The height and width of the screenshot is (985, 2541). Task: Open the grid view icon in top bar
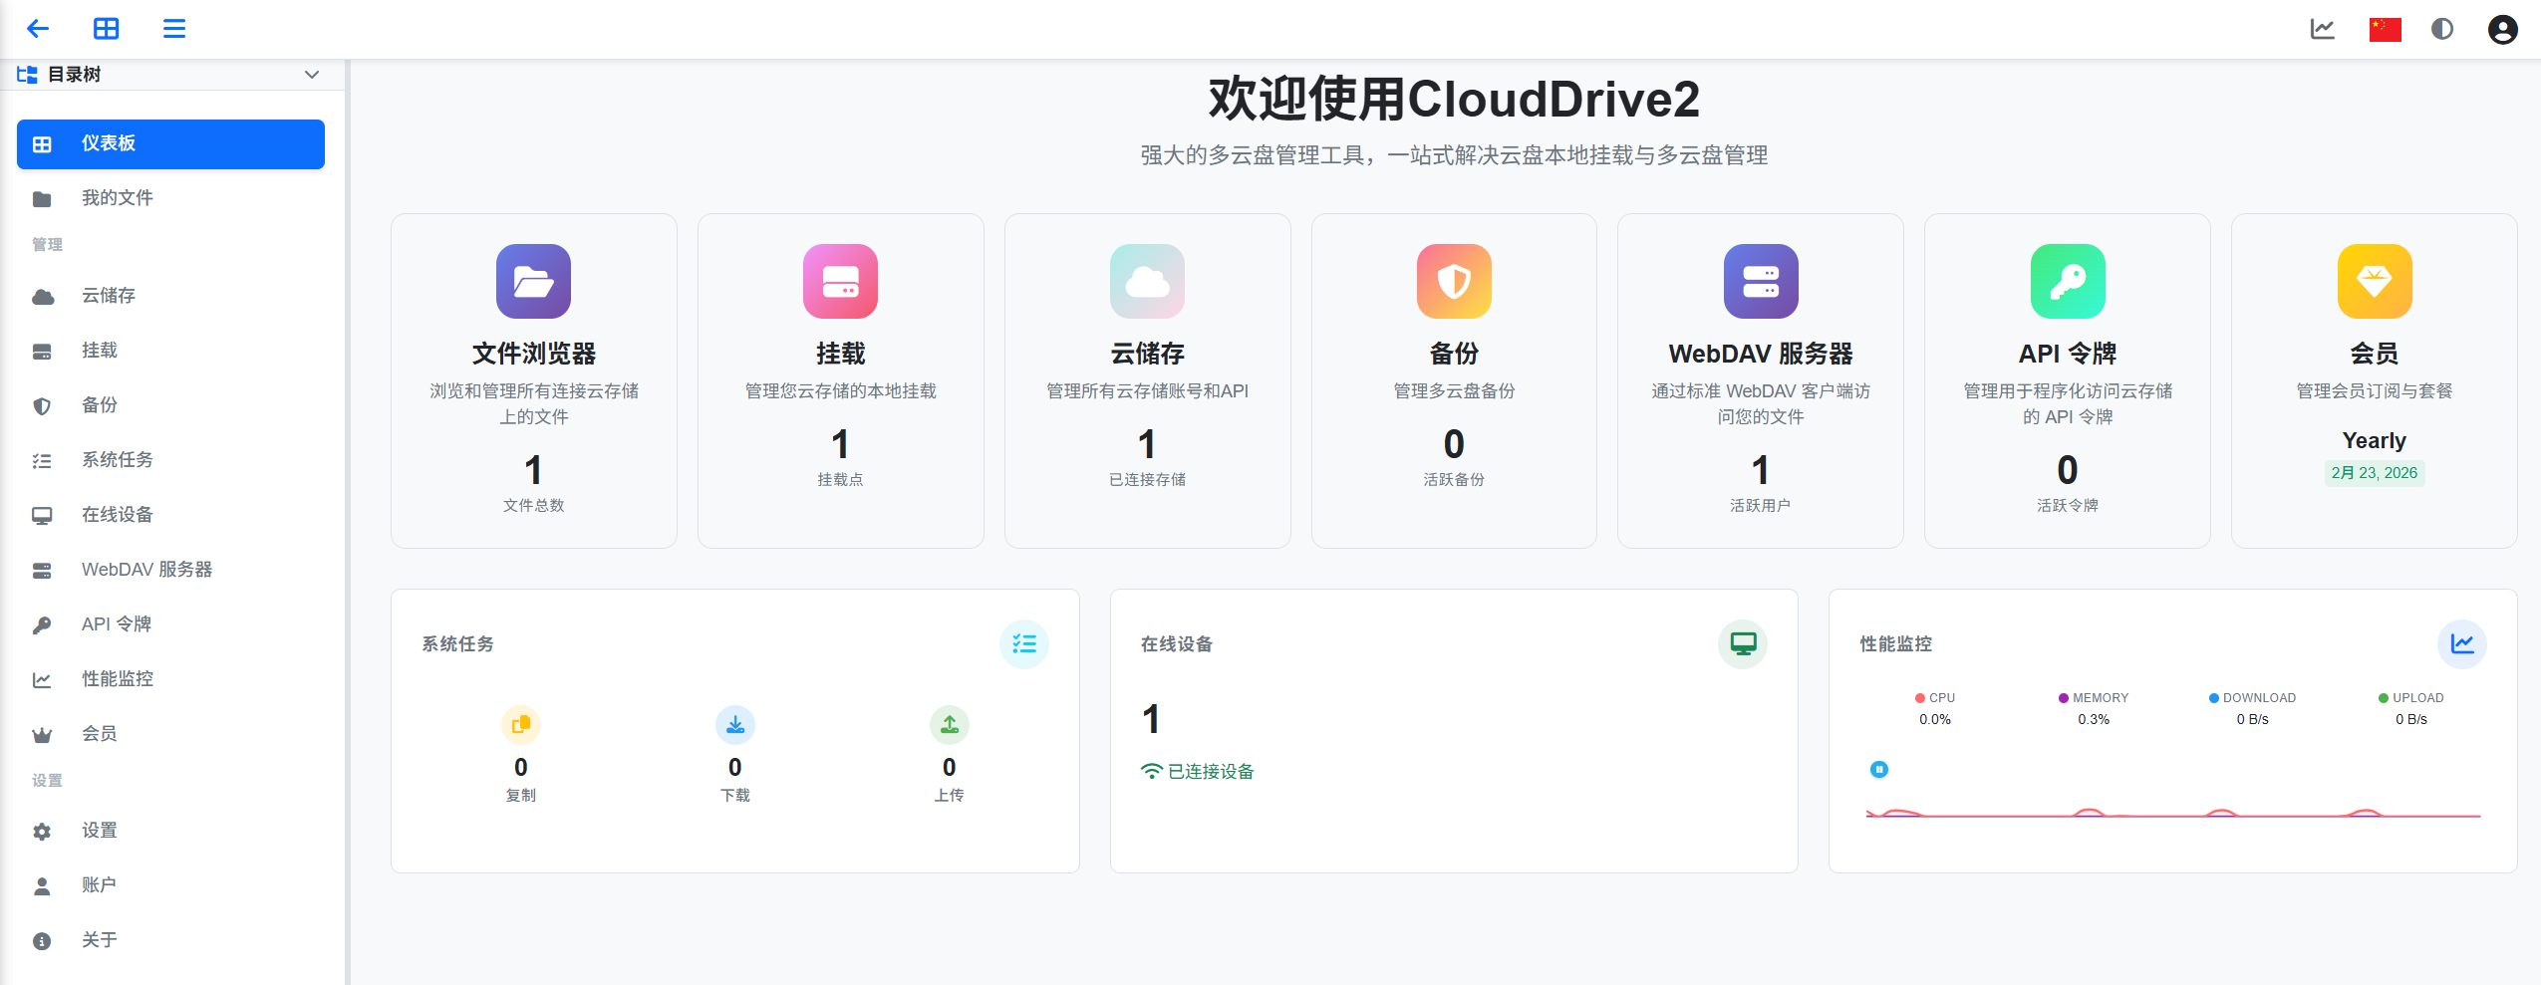coord(106,29)
